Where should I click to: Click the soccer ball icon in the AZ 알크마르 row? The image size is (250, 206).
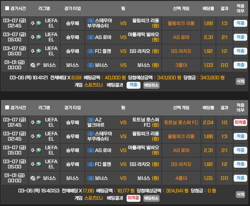pos(33,122)
